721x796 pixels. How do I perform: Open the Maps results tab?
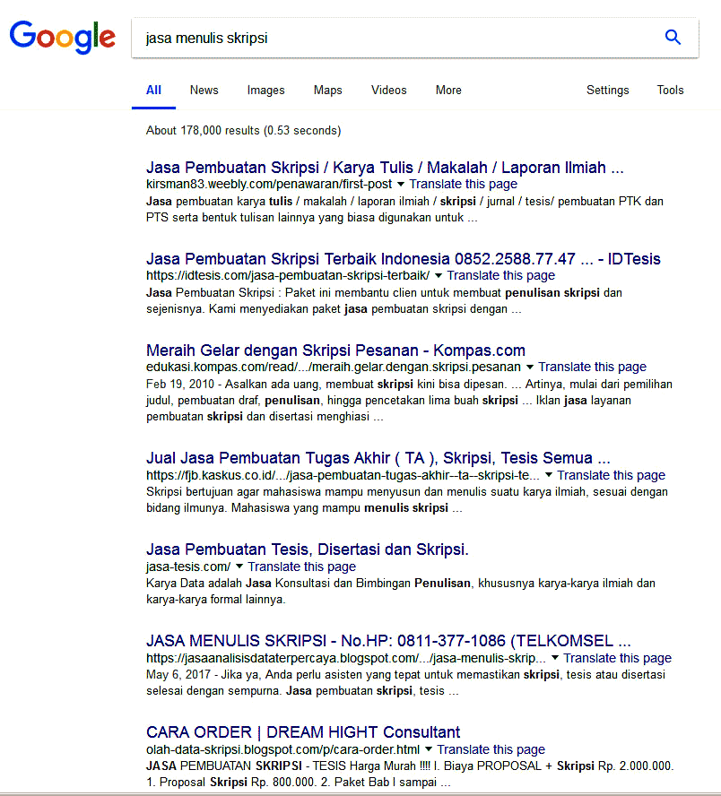[x=327, y=90]
